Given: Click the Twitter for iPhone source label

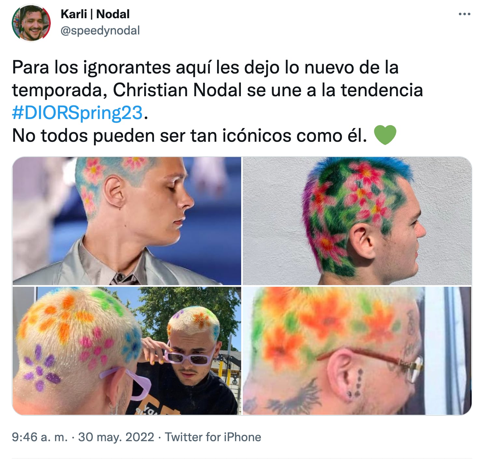Looking at the screenshot, I should coord(213,437).
